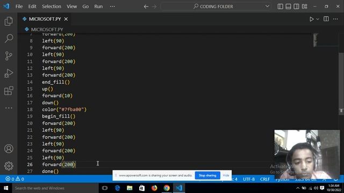Launch Firefox from the taskbar
Viewport: 344px width, 193px height.
click(154, 188)
